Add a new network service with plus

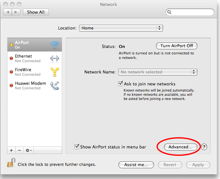point(11,150)
